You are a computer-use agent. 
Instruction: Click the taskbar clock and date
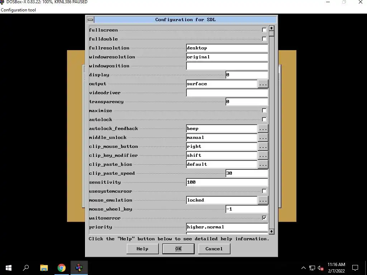pyautogui.click(x=336, y=268)
